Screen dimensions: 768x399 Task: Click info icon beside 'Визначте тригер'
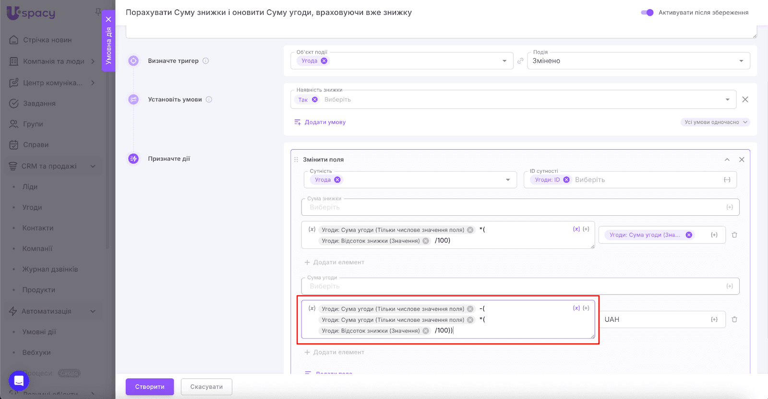pos(205,61)
